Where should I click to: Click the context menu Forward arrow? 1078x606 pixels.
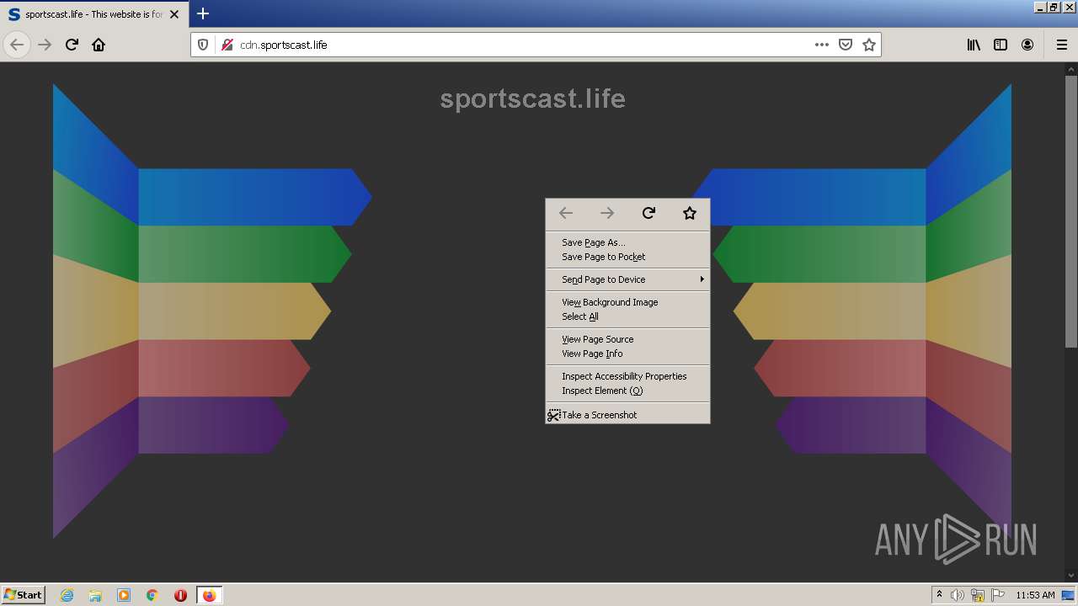pos(607,213)
